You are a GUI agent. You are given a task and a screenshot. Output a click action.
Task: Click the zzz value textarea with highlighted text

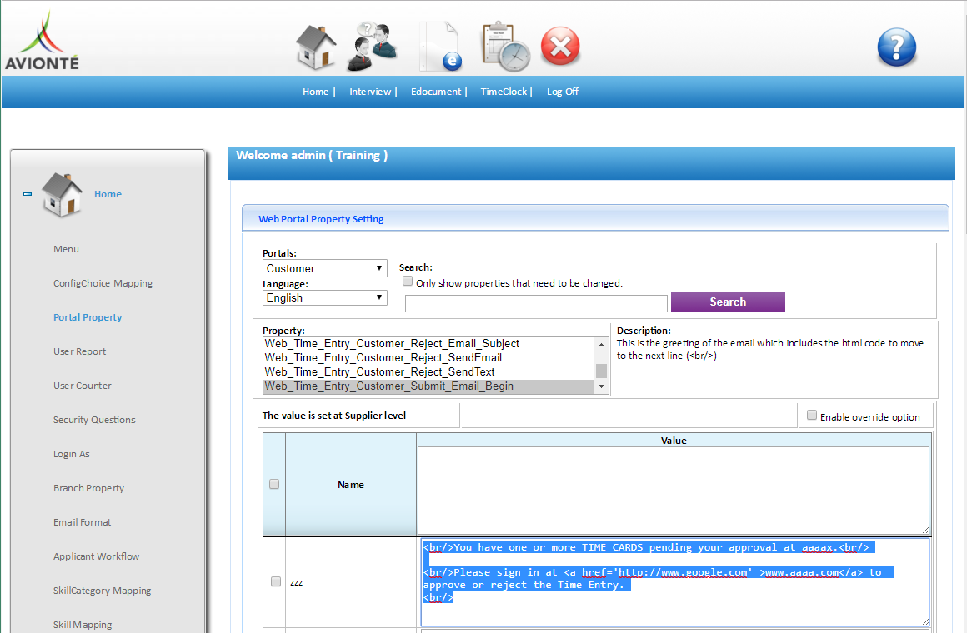coord(675,582)
